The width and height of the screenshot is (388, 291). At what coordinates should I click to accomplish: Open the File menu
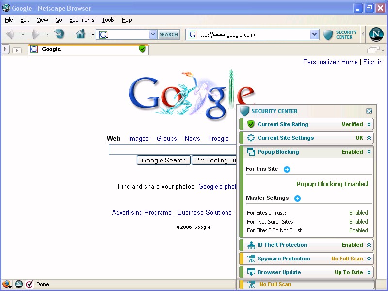click(9, 20)
